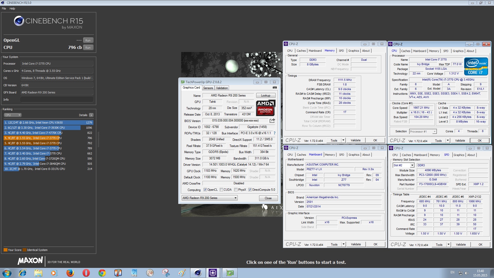Launch Firefox from the taskbar
This screenshot has height=278, width=494.
[x=70, y=273]
